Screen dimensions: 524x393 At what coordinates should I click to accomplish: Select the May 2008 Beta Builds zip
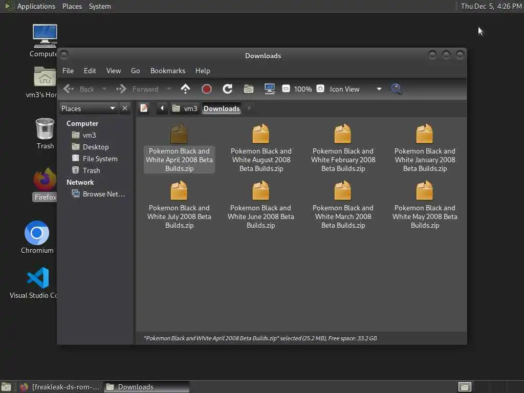425,204
